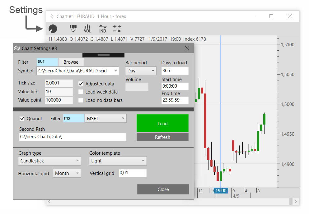The height and width of the screenshot is (214, 309).
Task: Open the IND indicators icon
Action: [x=102, y=29]
